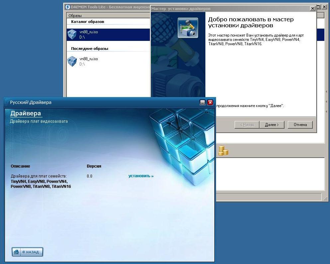Go back using the home НАЗАД button
Viewport: 330px width, 264px height.
coord(28,252)
